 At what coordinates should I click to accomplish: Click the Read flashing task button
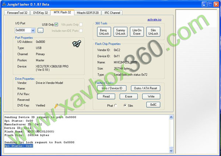coord(106,97)
